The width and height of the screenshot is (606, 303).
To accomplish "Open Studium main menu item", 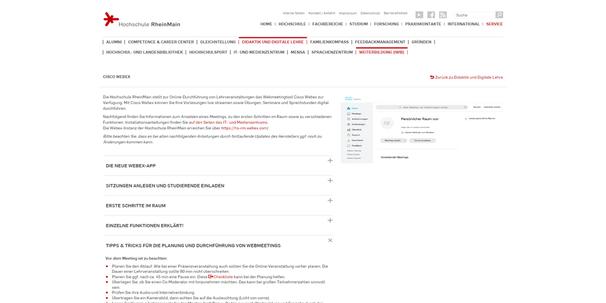I will (359, 24).
